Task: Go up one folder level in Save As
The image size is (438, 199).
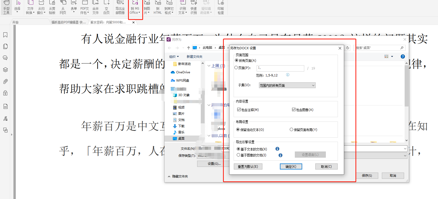Action: coord(189,48)
